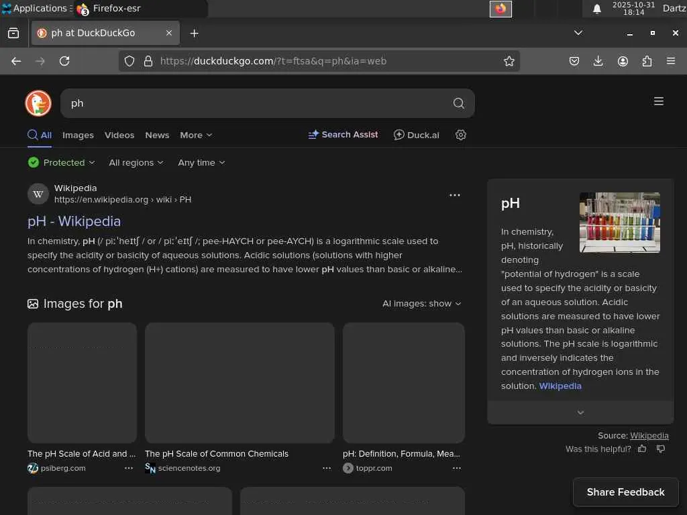This screenshot has width=687, height=515.
Task: Open a new browser tab
Action: tap(194, 34)
